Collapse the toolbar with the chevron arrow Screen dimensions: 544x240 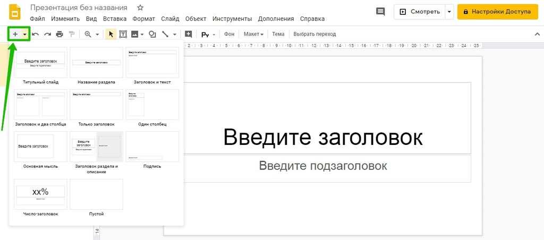point(537,34)
